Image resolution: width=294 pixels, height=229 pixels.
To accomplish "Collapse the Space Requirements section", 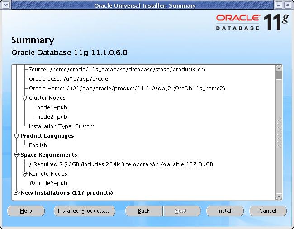I will point(16,154).
